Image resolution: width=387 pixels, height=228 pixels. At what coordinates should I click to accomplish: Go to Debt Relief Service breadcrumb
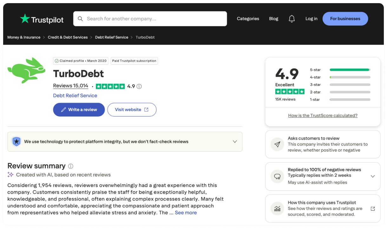112,37
